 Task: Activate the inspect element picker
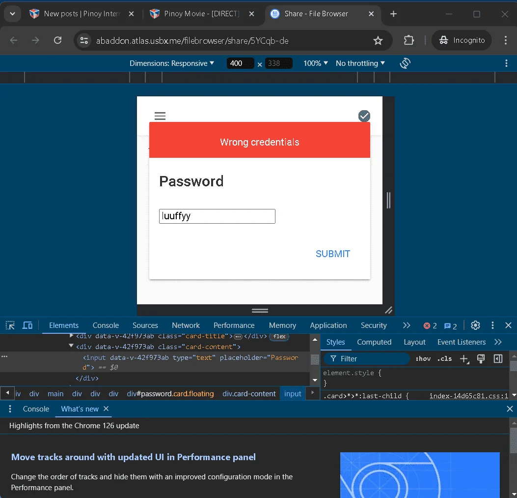(x=10, y=325)
